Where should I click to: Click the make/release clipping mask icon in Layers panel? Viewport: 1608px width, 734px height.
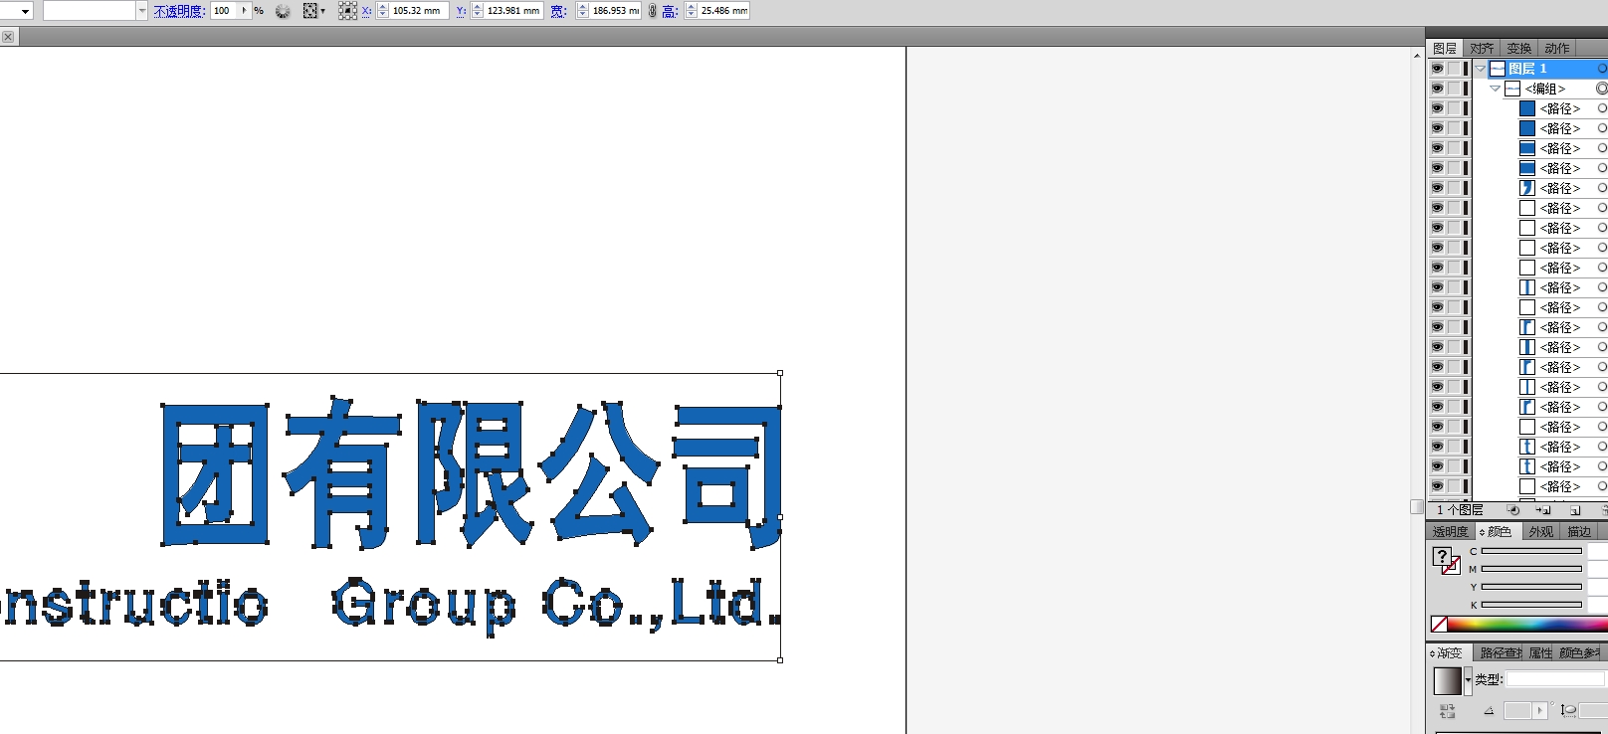click(x=1513, y=510)
